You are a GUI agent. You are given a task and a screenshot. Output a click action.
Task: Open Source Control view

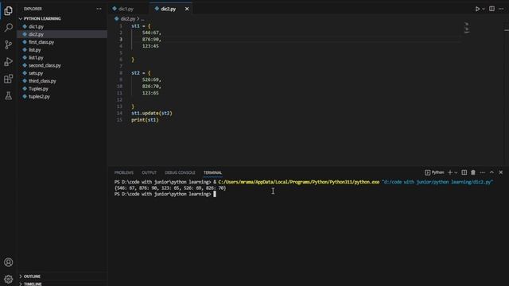pyautogui.click(x=9, y=44)
